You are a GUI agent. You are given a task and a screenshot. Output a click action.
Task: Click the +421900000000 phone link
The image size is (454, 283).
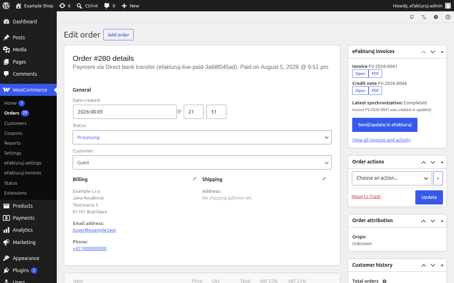tap(90, 248)
